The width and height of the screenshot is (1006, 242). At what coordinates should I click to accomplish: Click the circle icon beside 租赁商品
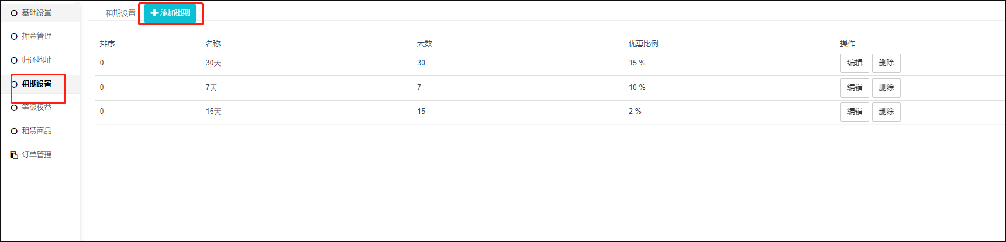click(14, 132)
